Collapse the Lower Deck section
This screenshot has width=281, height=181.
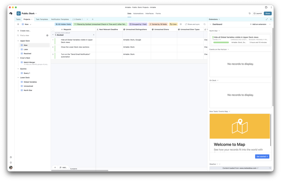[18, 78]
